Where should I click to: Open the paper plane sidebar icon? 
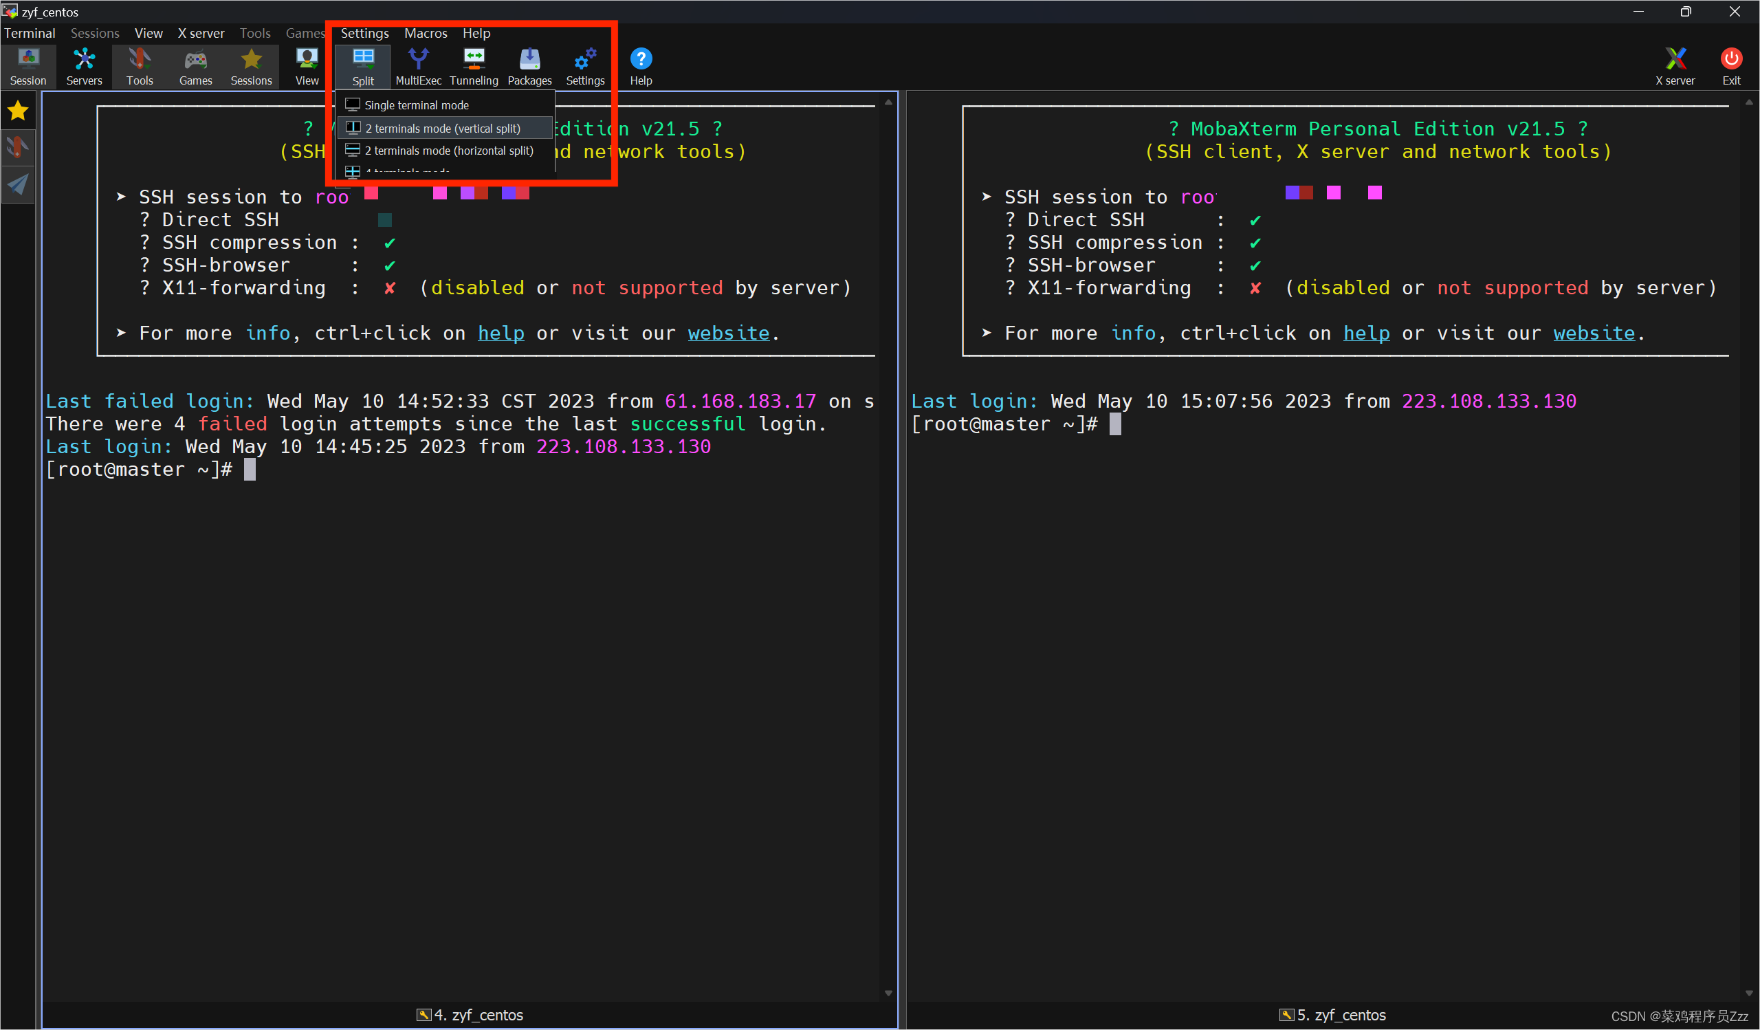pos(18,184)
